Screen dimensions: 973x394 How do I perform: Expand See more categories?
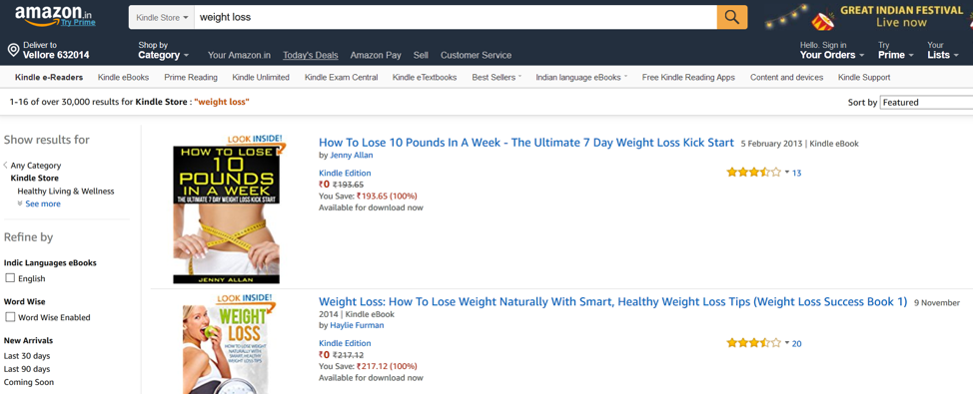click(x=43, y=203)
